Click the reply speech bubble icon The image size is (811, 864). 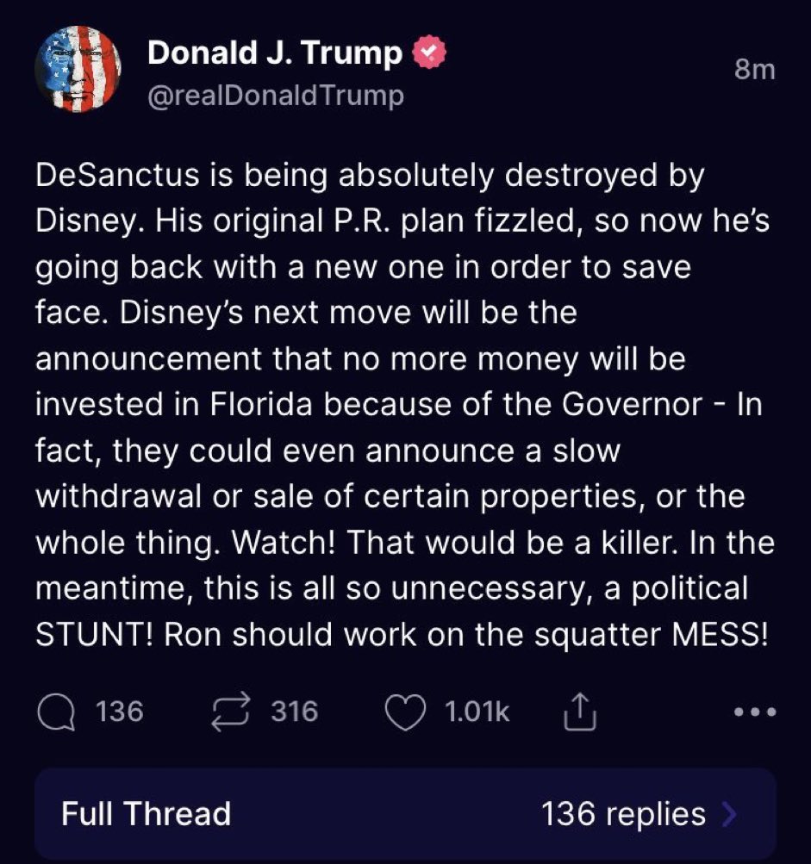tap(56, 712)
